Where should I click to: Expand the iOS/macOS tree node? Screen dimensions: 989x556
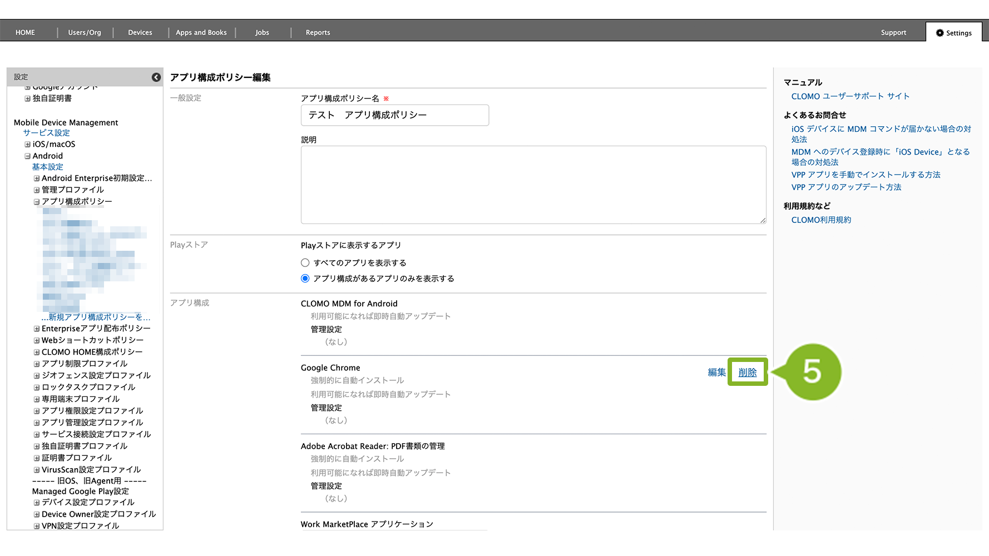(27, 145)
